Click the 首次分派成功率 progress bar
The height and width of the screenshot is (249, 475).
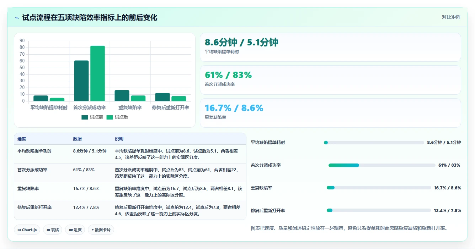pyautogui.click(x=382, y=165)
